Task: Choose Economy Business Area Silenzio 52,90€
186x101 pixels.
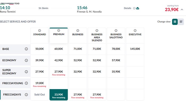Action: [x=97, y=60]
